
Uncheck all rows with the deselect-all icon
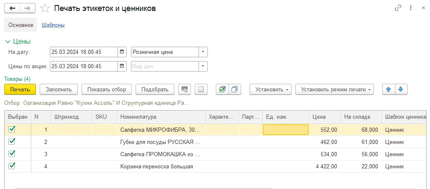click(x=235, y=89)
